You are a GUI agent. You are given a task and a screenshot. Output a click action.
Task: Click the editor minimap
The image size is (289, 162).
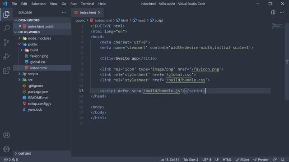click(x=278, y=26)
